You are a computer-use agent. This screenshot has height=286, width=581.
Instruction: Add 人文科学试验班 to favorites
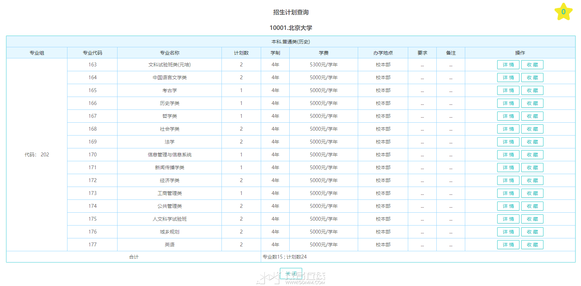tap(532, 219)
